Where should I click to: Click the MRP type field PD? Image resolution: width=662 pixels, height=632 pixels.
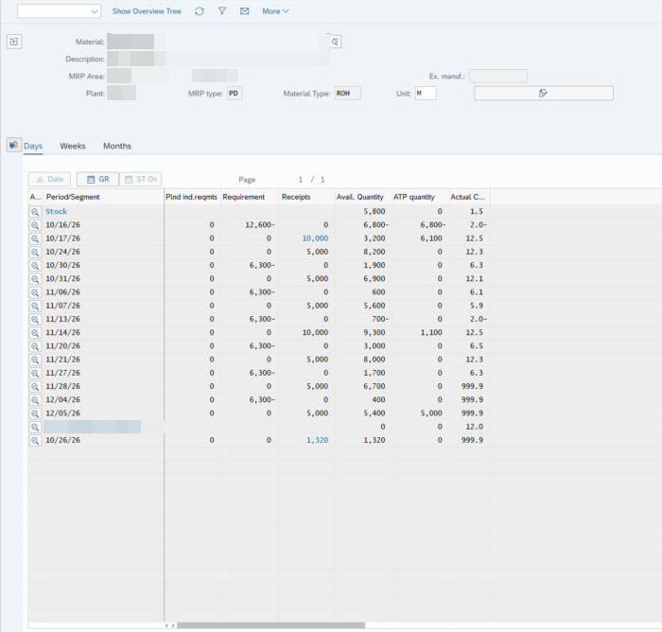click(235, 94)
